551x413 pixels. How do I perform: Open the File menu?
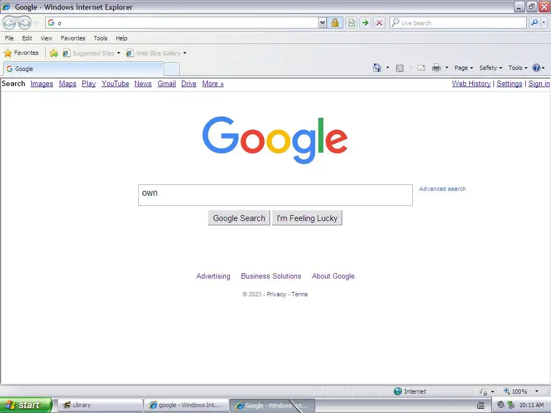(x=10, y=38)
